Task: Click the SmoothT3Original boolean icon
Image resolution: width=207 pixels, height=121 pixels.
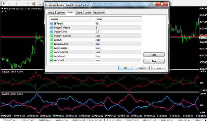Action: 51,36
